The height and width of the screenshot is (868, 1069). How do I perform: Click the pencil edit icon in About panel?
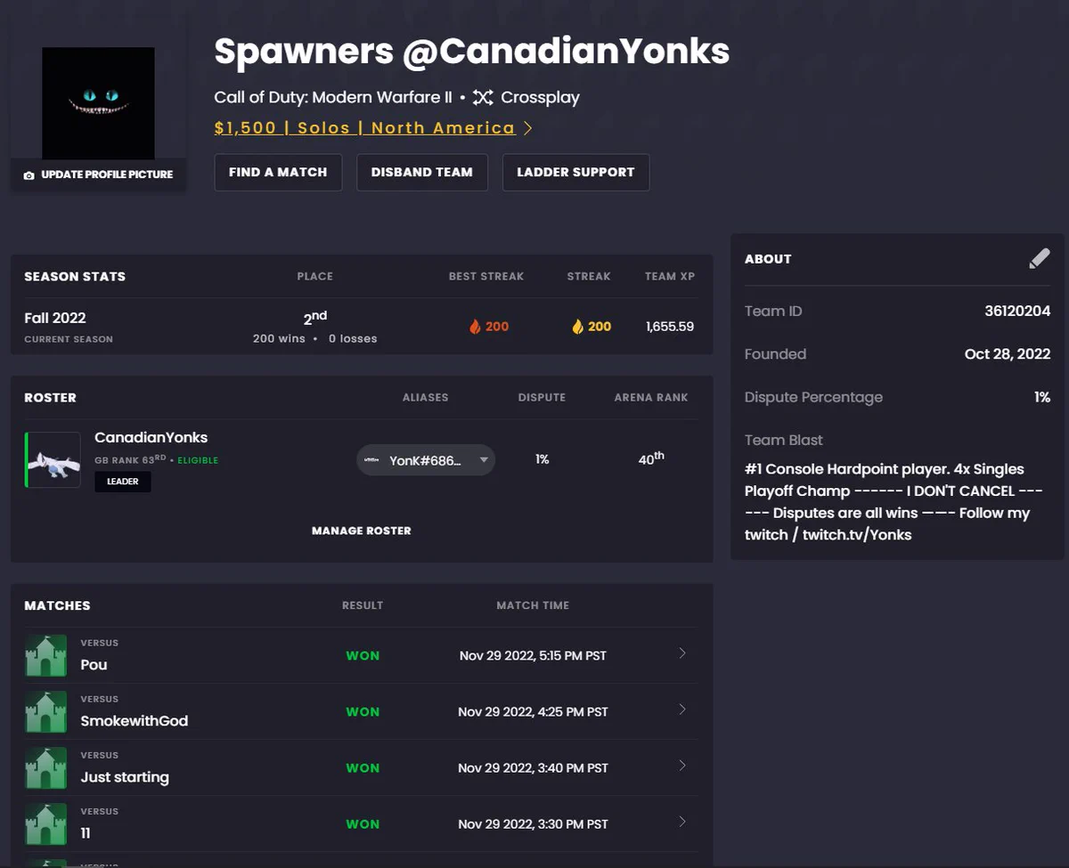[1040, 258]
